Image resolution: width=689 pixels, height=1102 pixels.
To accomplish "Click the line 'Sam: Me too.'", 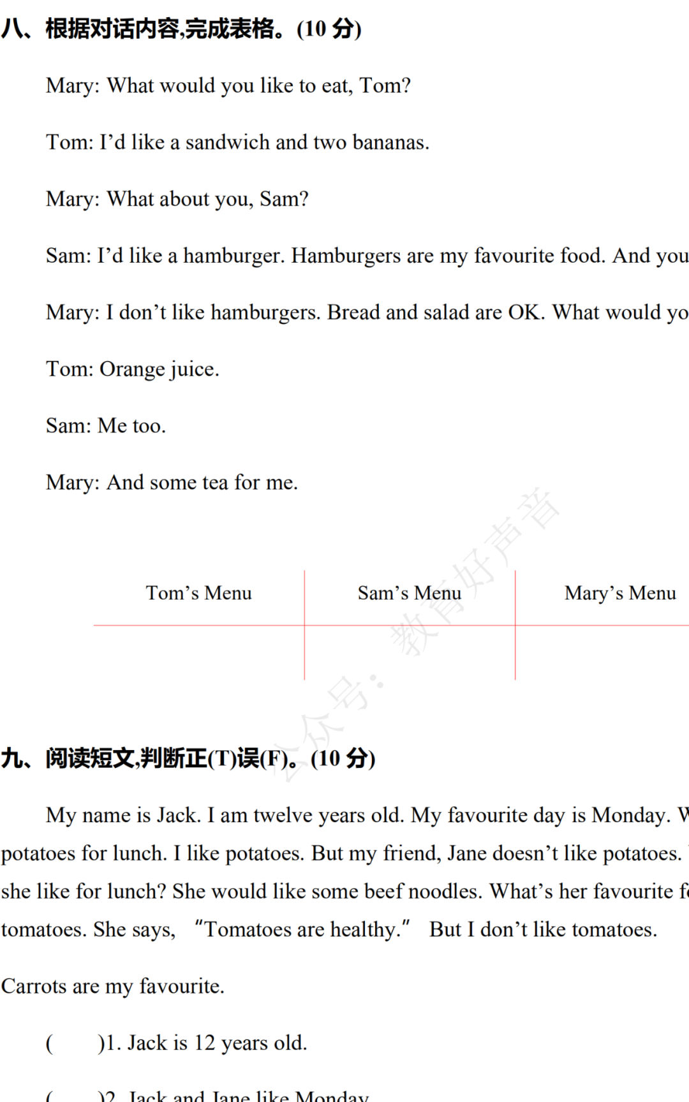I will (106, 426).
